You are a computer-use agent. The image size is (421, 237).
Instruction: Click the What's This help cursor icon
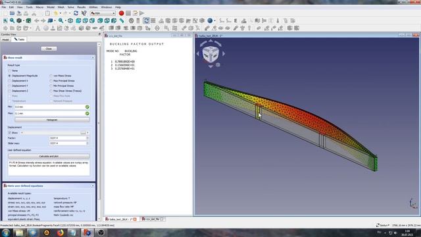pyautogui.click(x=84, y=13)
